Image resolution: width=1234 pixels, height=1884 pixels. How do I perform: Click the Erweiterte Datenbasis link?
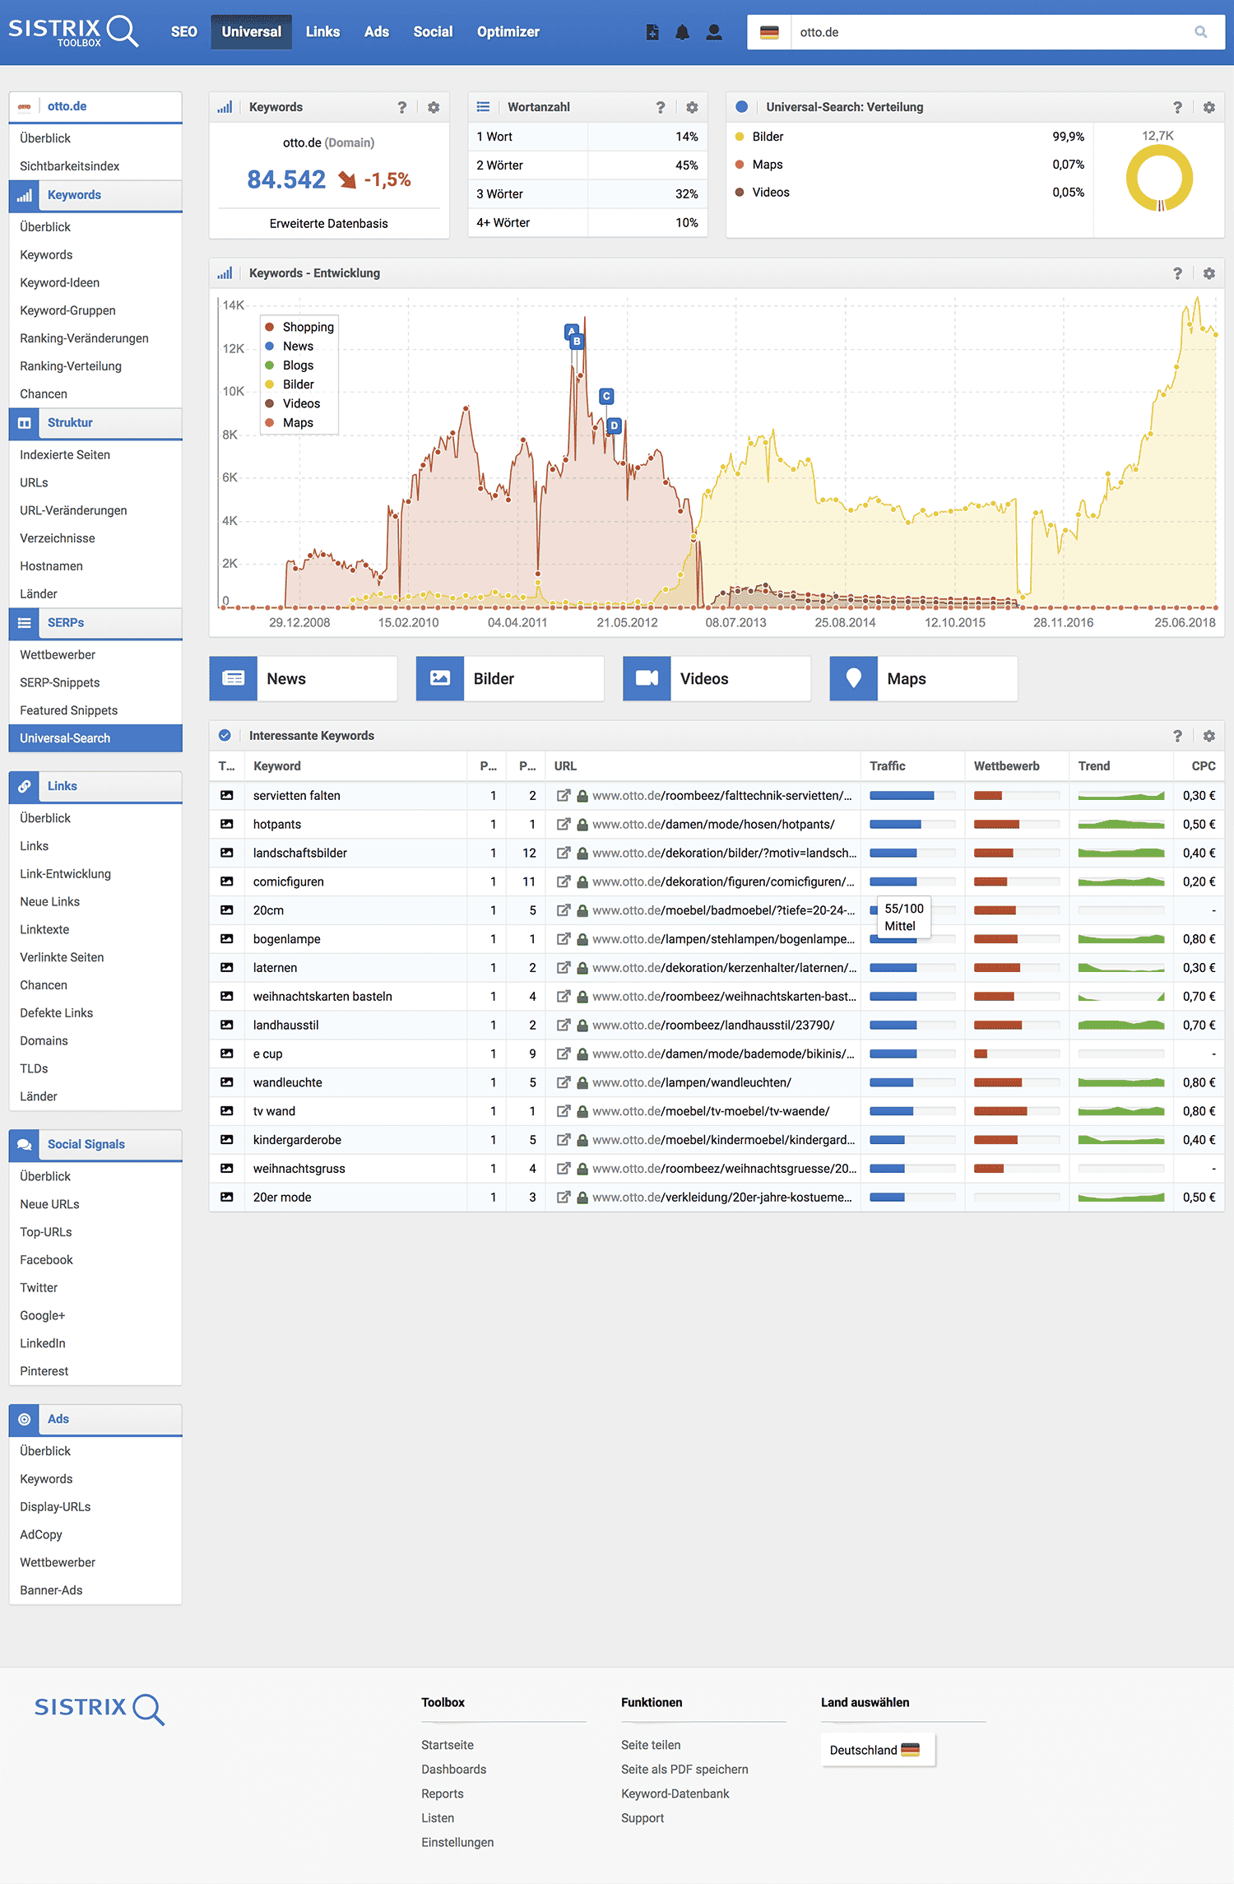tap(328, 223)
